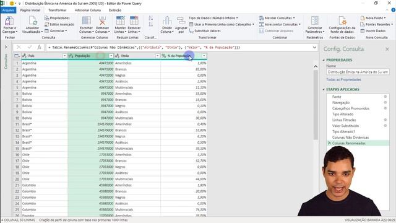Open the Arquivo tab
Viewport: 396px width, 223px height.
8,11
